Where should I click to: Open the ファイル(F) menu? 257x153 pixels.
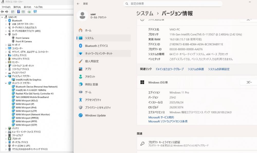(6, 7)
